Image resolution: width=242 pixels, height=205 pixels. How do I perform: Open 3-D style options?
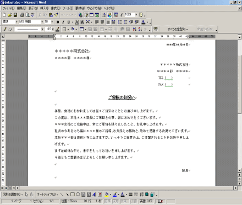pos(152,195)
